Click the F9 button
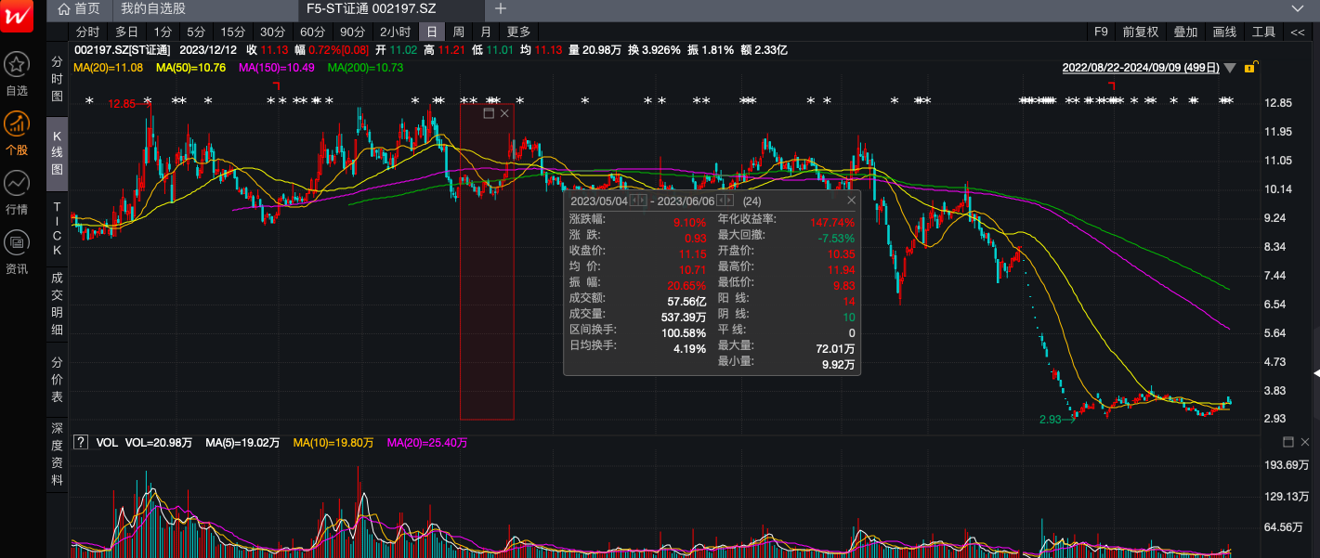Viewport: 1320px width, 558px height. [1101, 32]
